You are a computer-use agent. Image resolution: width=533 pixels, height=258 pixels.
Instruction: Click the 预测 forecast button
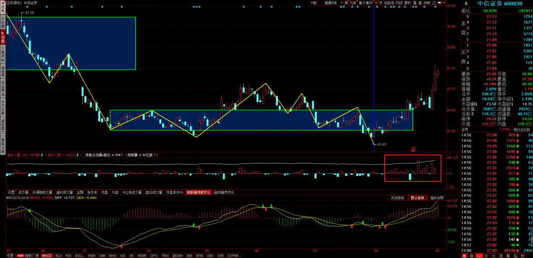[x=427, y=3]
